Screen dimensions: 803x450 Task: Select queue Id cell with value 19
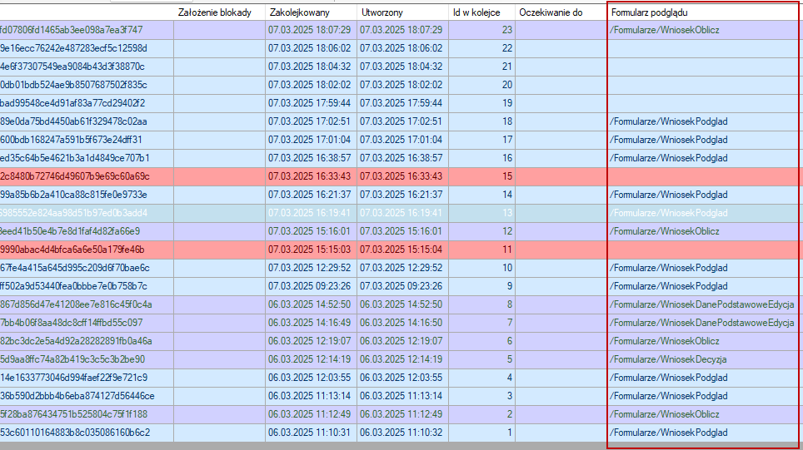pyautogui.click(x=482, y=103)
